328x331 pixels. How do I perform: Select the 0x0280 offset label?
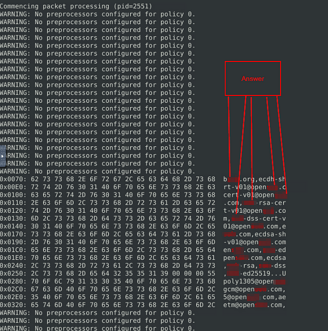click(x=13, y=281)
